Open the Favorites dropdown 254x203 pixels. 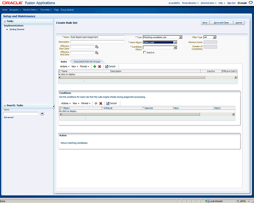(x=46, y=10)
